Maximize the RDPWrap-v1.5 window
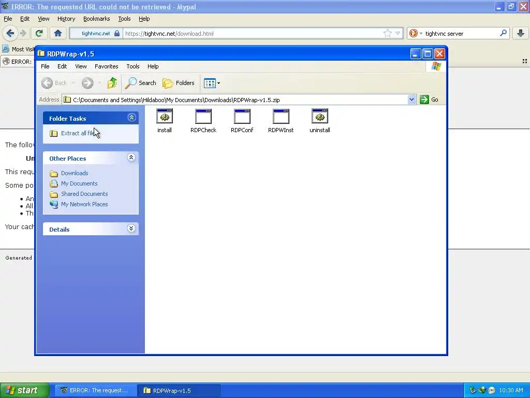The height and width of the screenshot is (398, 530). click(428, 53)
